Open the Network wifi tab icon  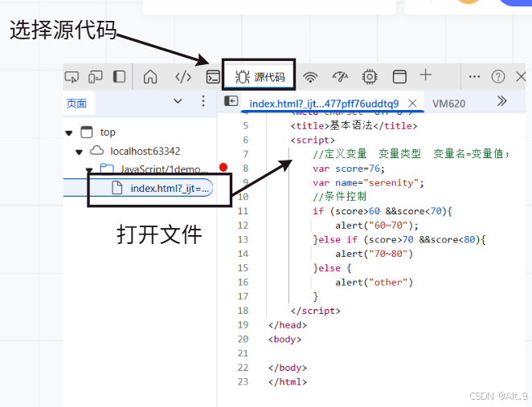coord(310,77)
